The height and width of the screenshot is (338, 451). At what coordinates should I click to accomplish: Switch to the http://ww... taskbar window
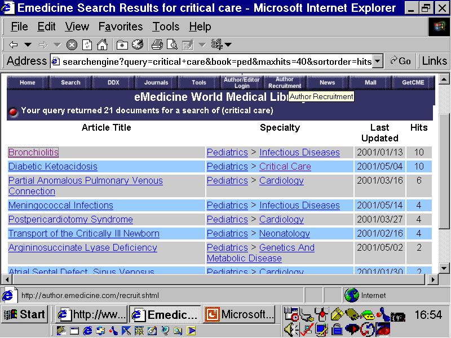tap(92, 314)
